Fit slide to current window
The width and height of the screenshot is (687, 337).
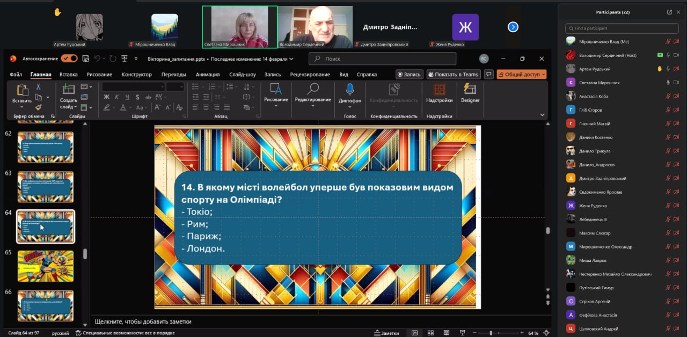click(546, 333)
